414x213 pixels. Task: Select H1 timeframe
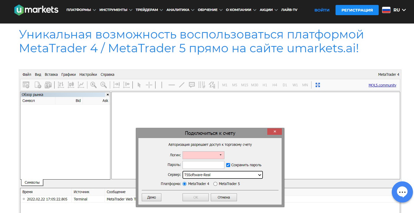click(265, 85)
